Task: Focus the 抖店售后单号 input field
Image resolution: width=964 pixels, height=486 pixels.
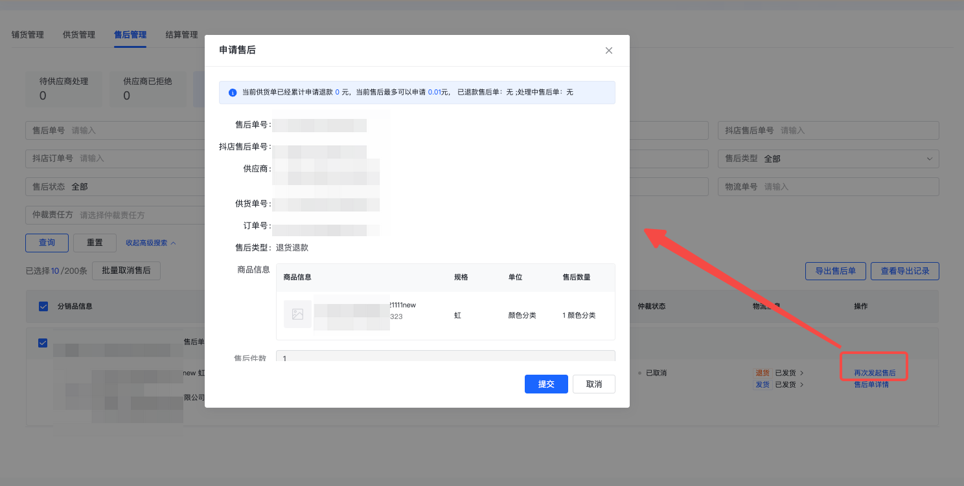Action: point(855,131)
